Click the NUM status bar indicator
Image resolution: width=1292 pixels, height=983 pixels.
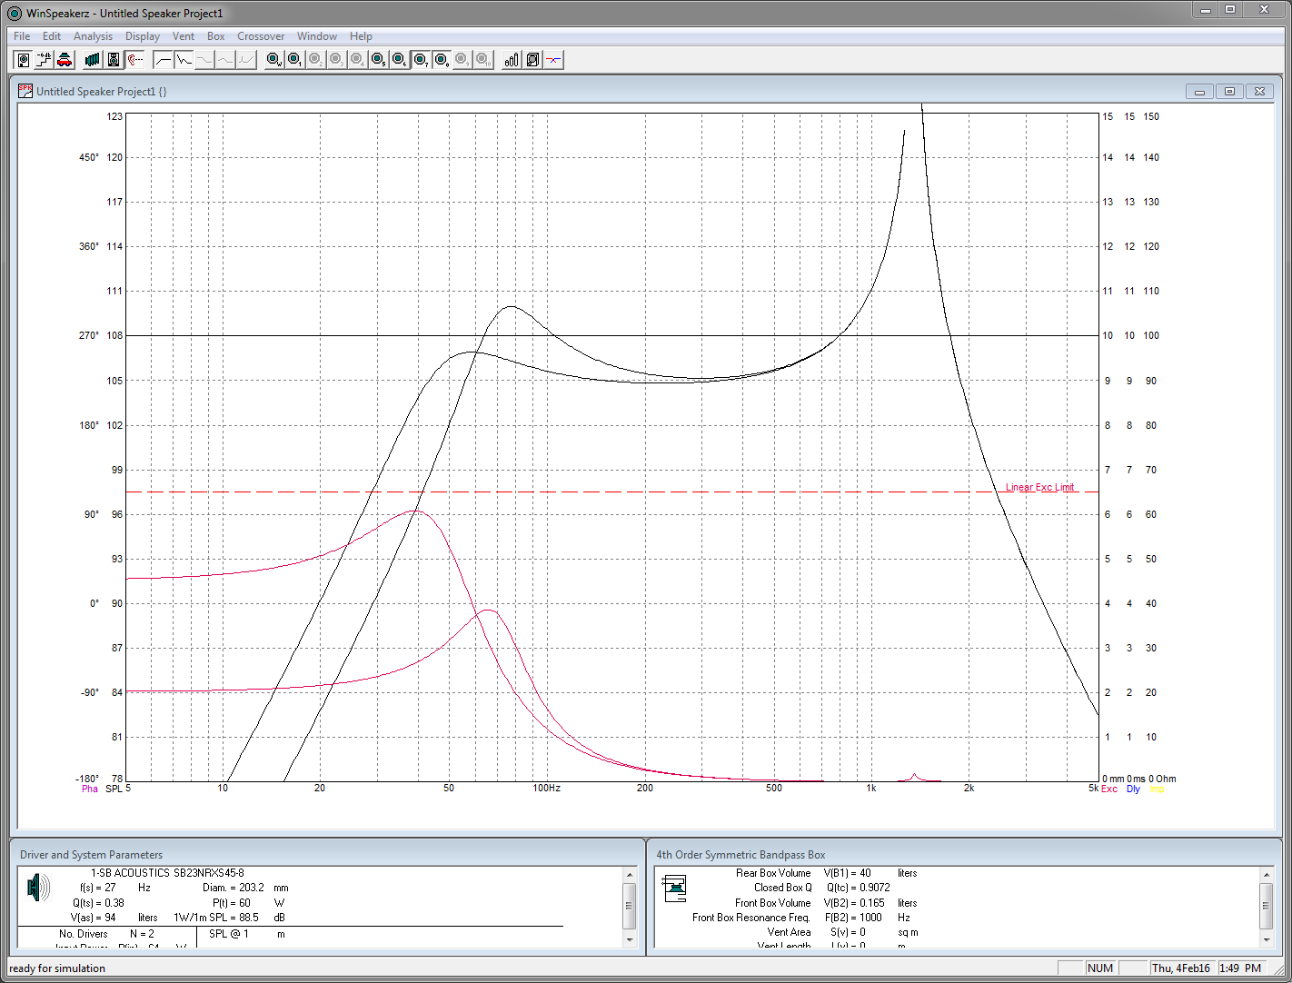click(x=1100, y=968)
